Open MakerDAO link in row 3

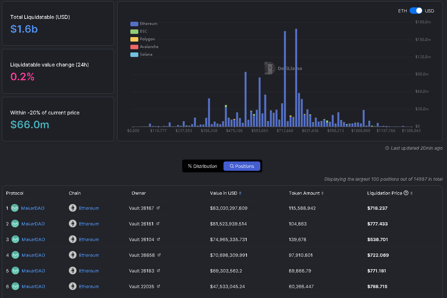[33, 240]
